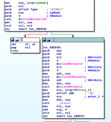Click loc_402D3D target in the jnz instruction
This screenshot has width=111, height=122.
pos(37,29)
